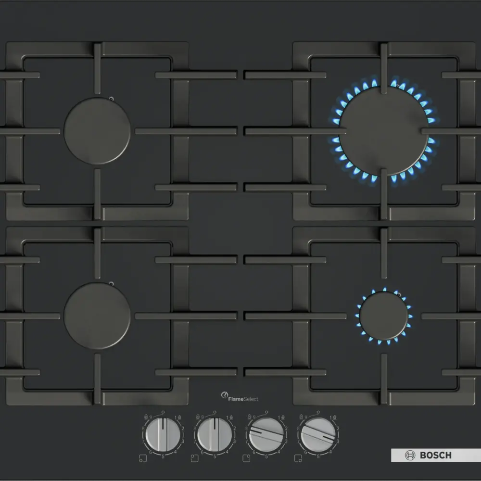This screenshot has height=481, width=481.
Task: Click the FlameSelect flame icon
Action: click(225, 395)
